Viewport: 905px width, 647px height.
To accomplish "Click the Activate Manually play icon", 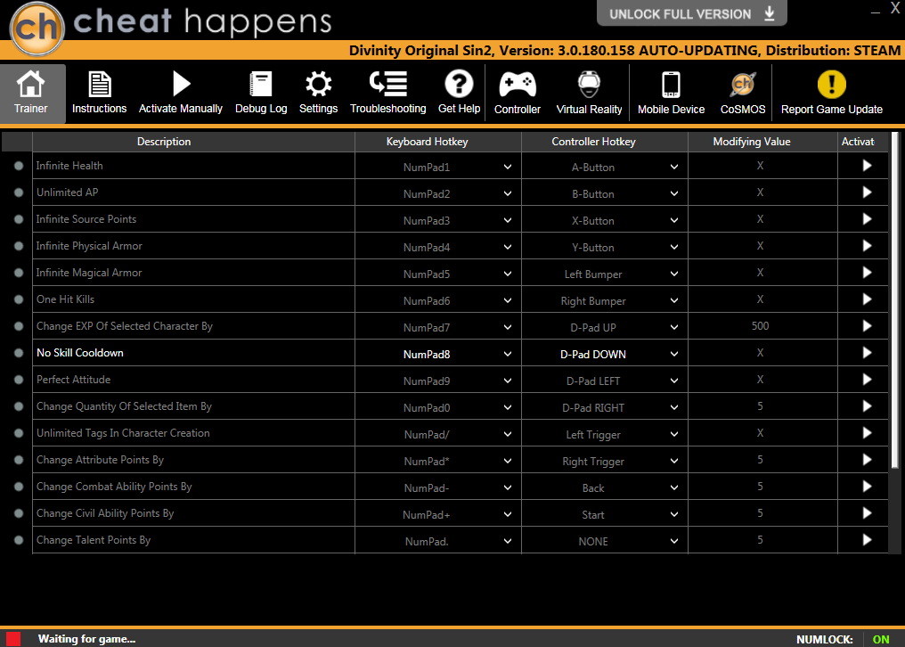I will pyautogui.click(x=181, y=84).
